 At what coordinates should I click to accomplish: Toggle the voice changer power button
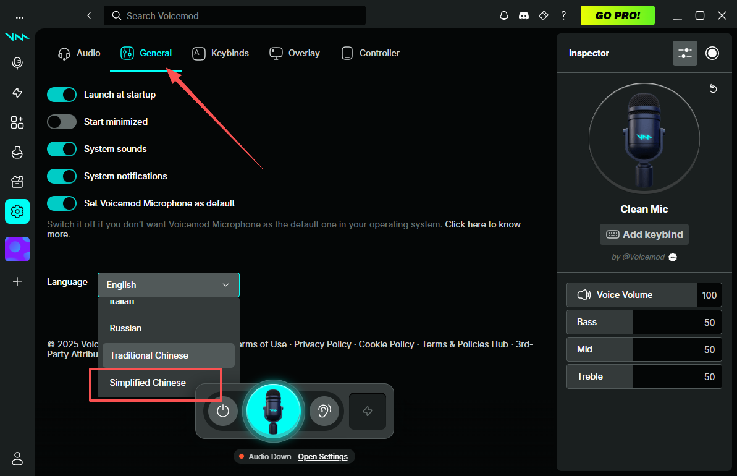pyautogui.click(x=223, y=410)
